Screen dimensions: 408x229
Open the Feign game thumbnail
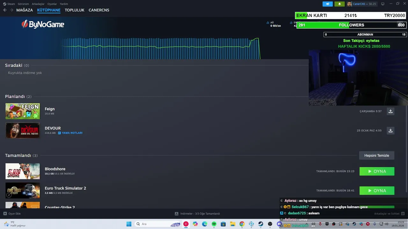(x=23, y=111)
